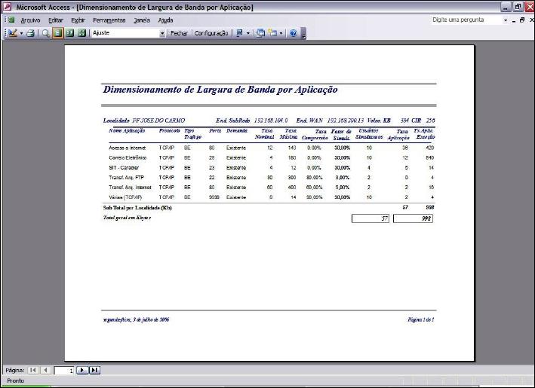Switch to one-page preview

point(58,33)
